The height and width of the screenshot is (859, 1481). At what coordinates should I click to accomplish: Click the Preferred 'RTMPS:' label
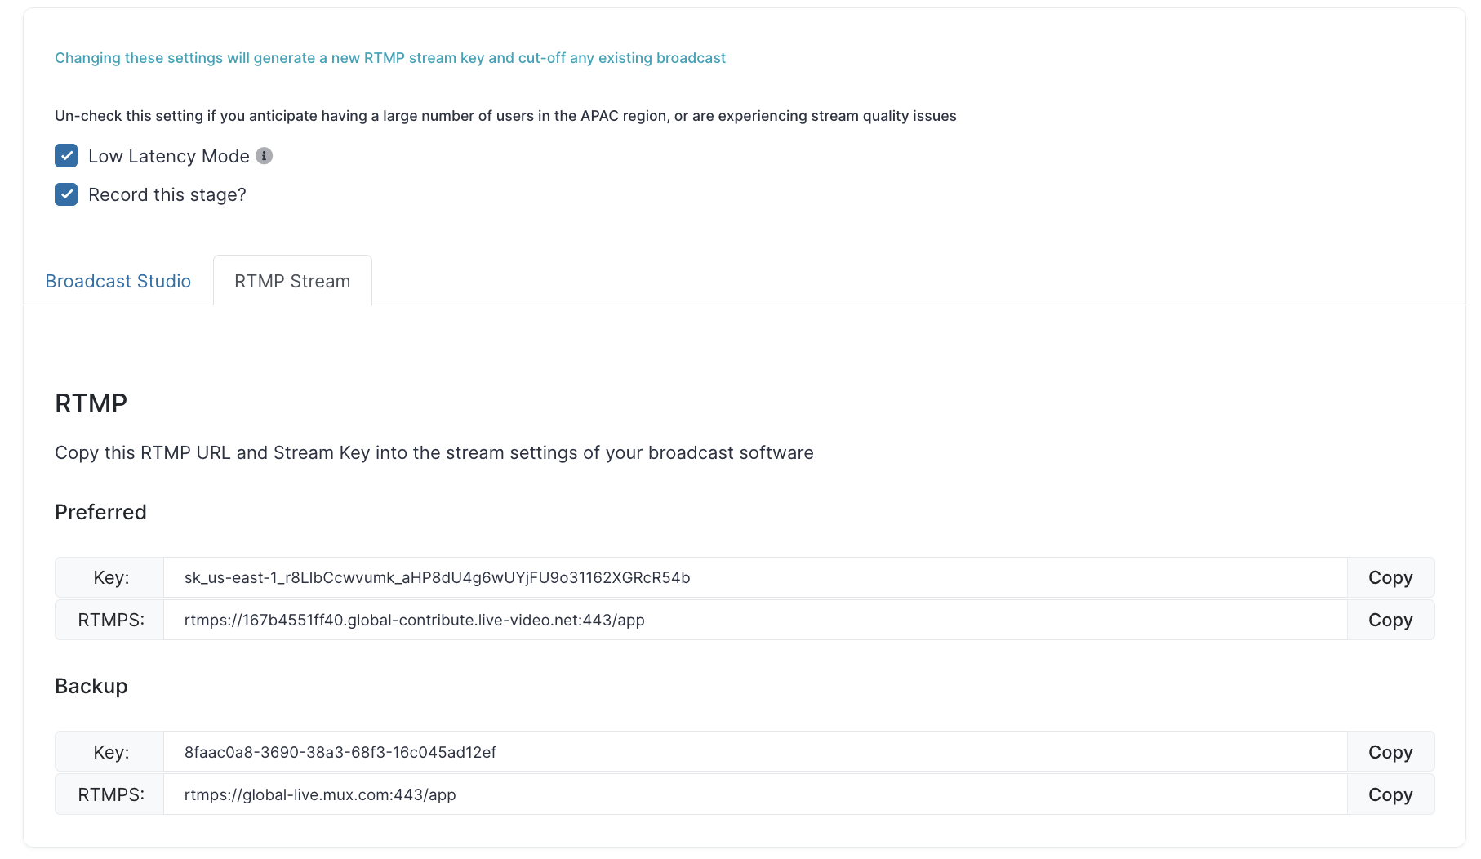(x=111, y=620)
